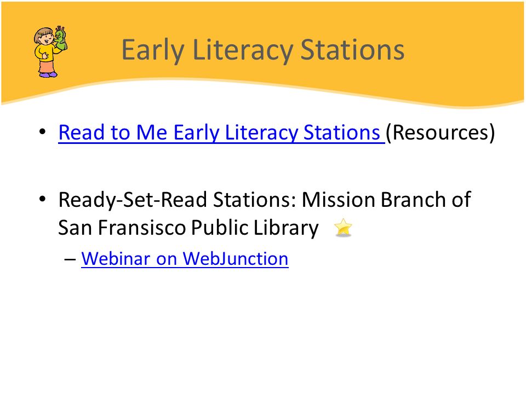Screen dimensions: 526x394
Task: Click the word WebJunction in the sub-bullet link
Action: click(x=236, y=259)
